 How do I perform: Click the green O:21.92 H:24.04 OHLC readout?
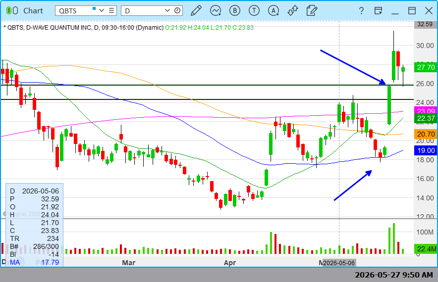(209, 28)
